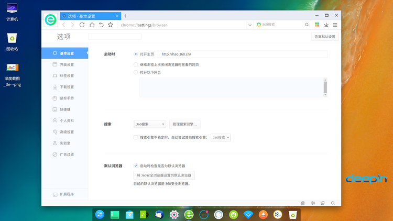
Task: Toggle sound icon in browser status bar
Action: (313, 203)
